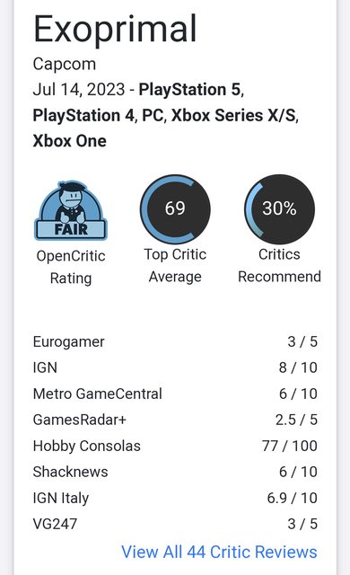
Task: Open the IGN Italy review
Action: point(175,498)
